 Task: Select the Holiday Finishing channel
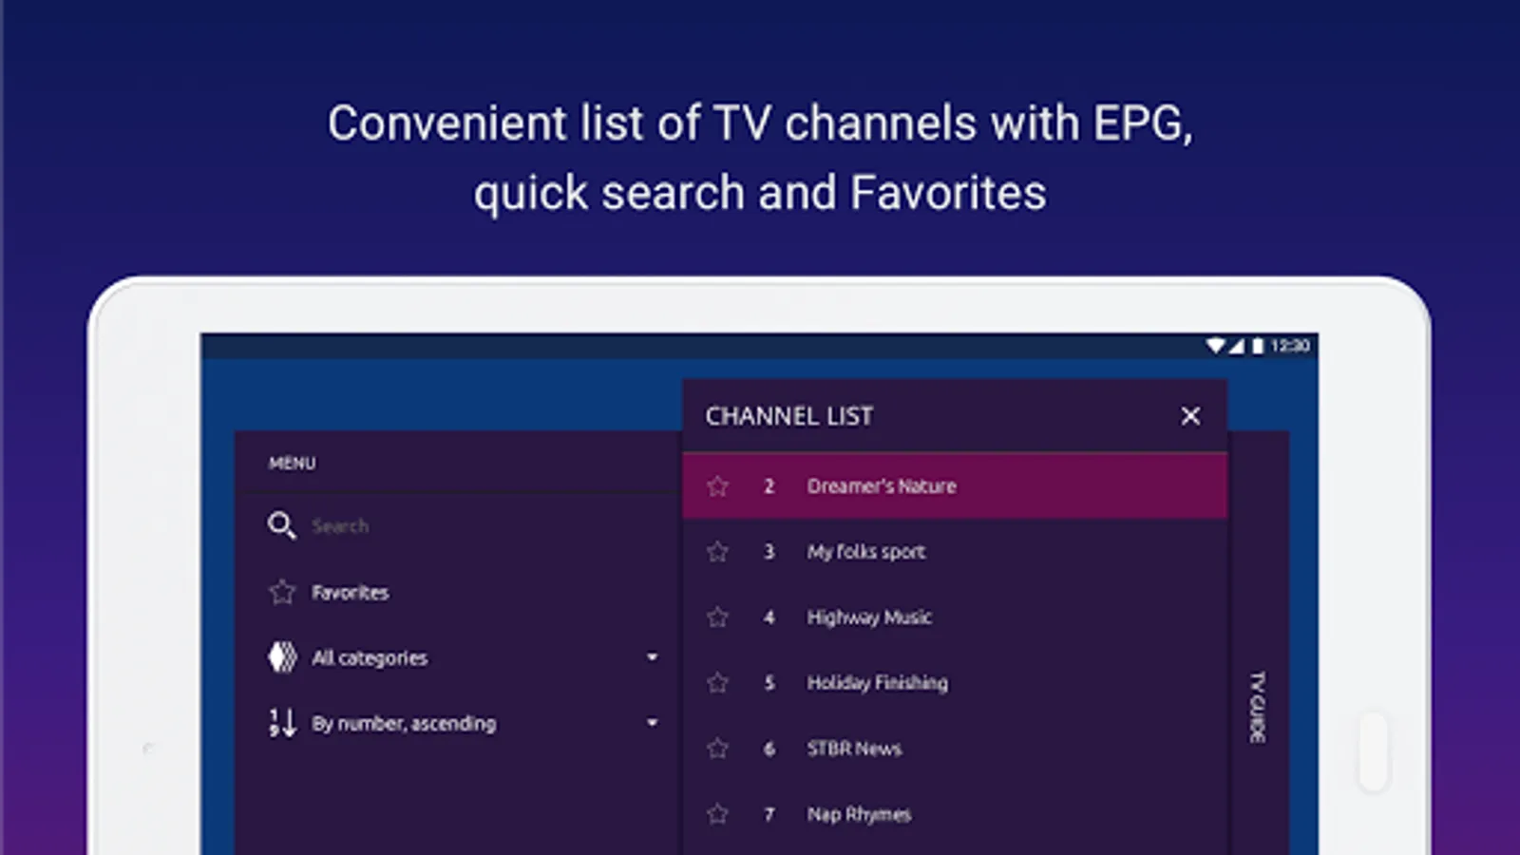click(x=955, y=683)
